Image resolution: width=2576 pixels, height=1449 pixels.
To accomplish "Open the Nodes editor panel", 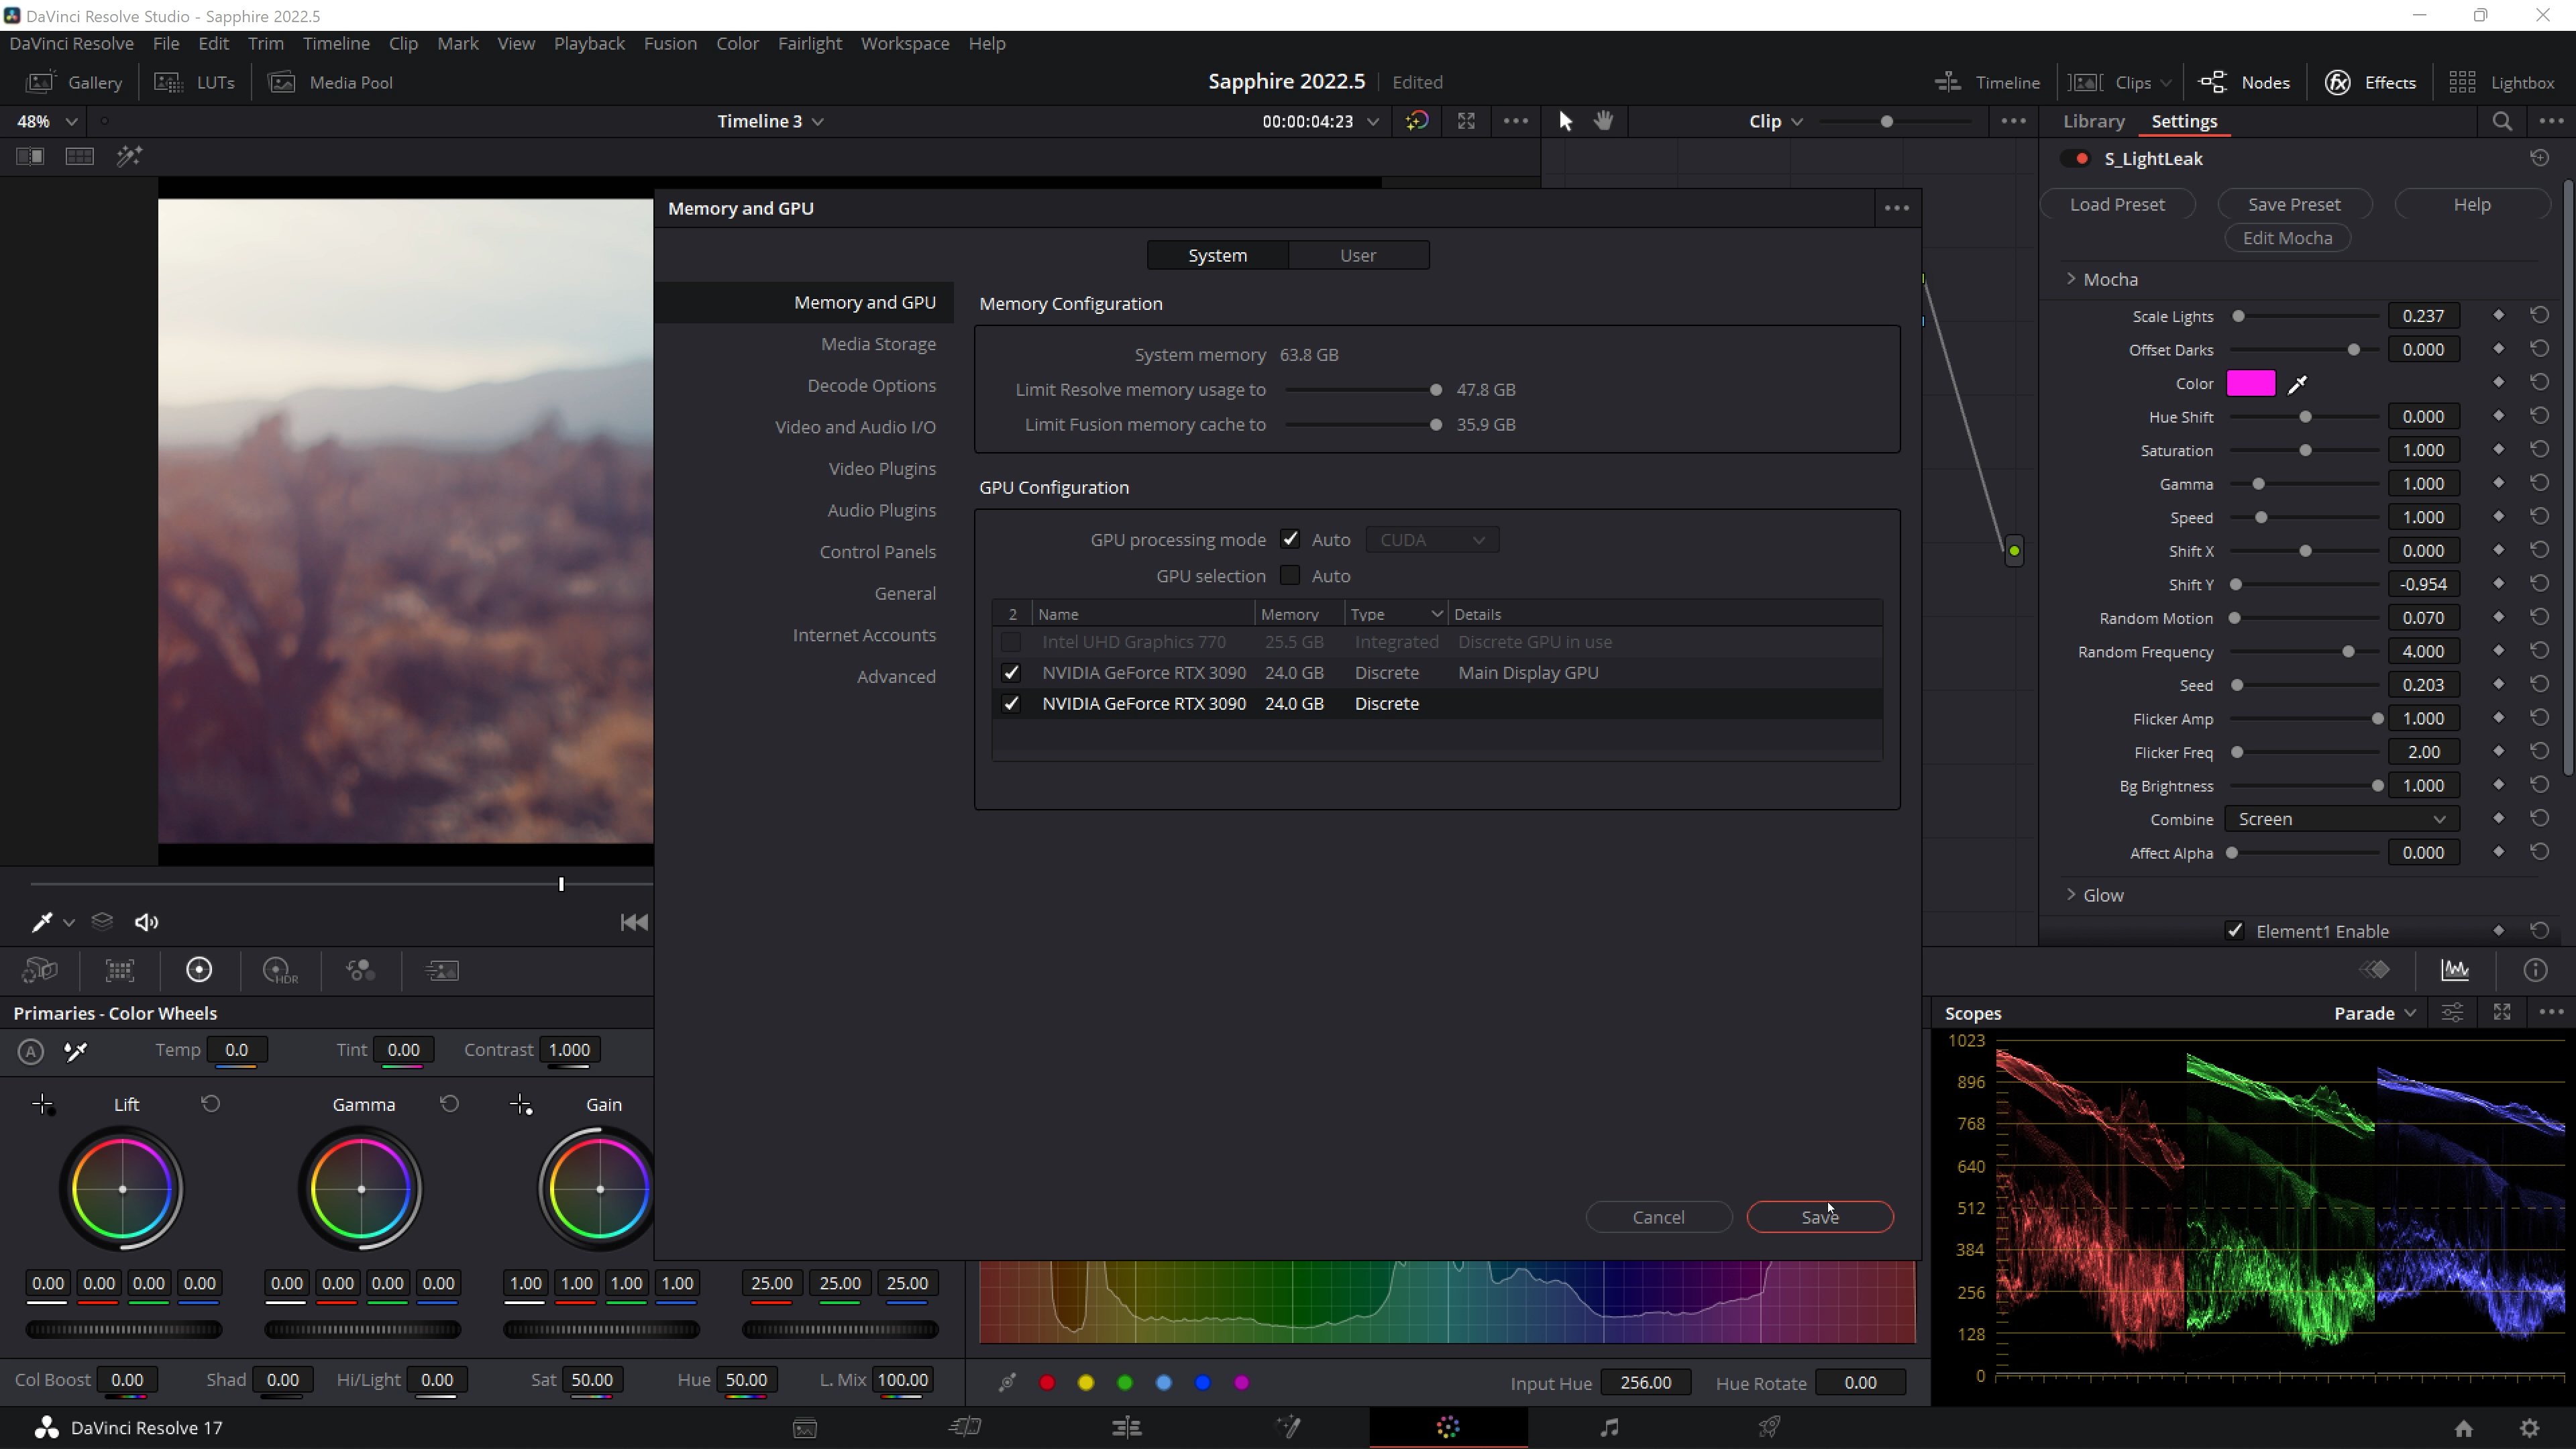I will coord(2244,82).
